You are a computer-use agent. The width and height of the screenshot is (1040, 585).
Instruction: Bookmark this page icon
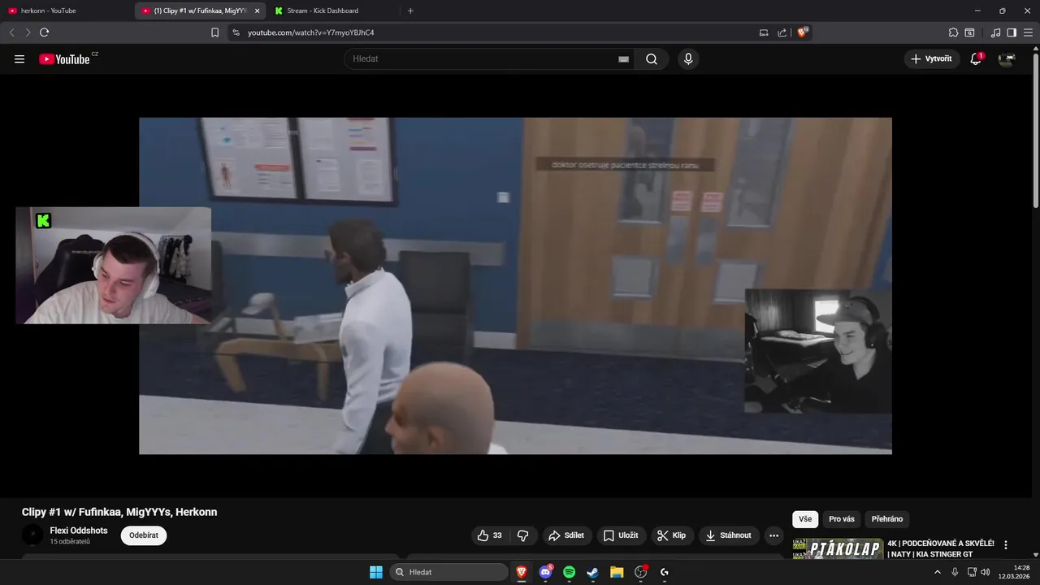pos(214,32)
